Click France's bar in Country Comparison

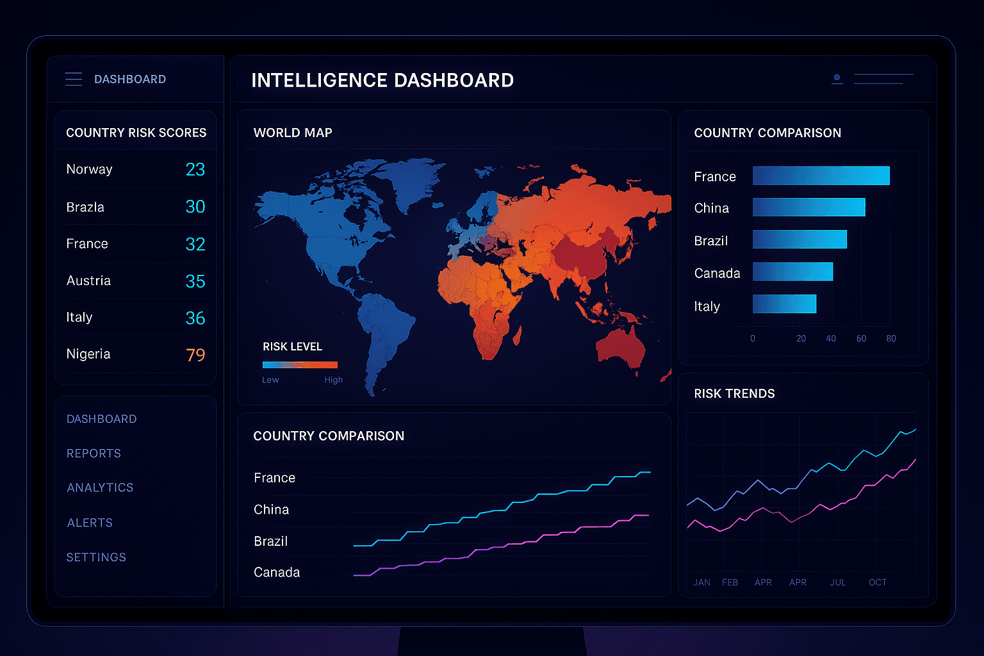[821, 176]
